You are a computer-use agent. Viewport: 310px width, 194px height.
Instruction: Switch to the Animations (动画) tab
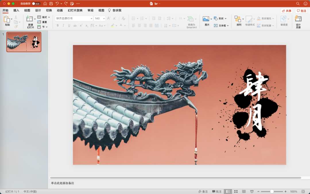coord(60,11)
